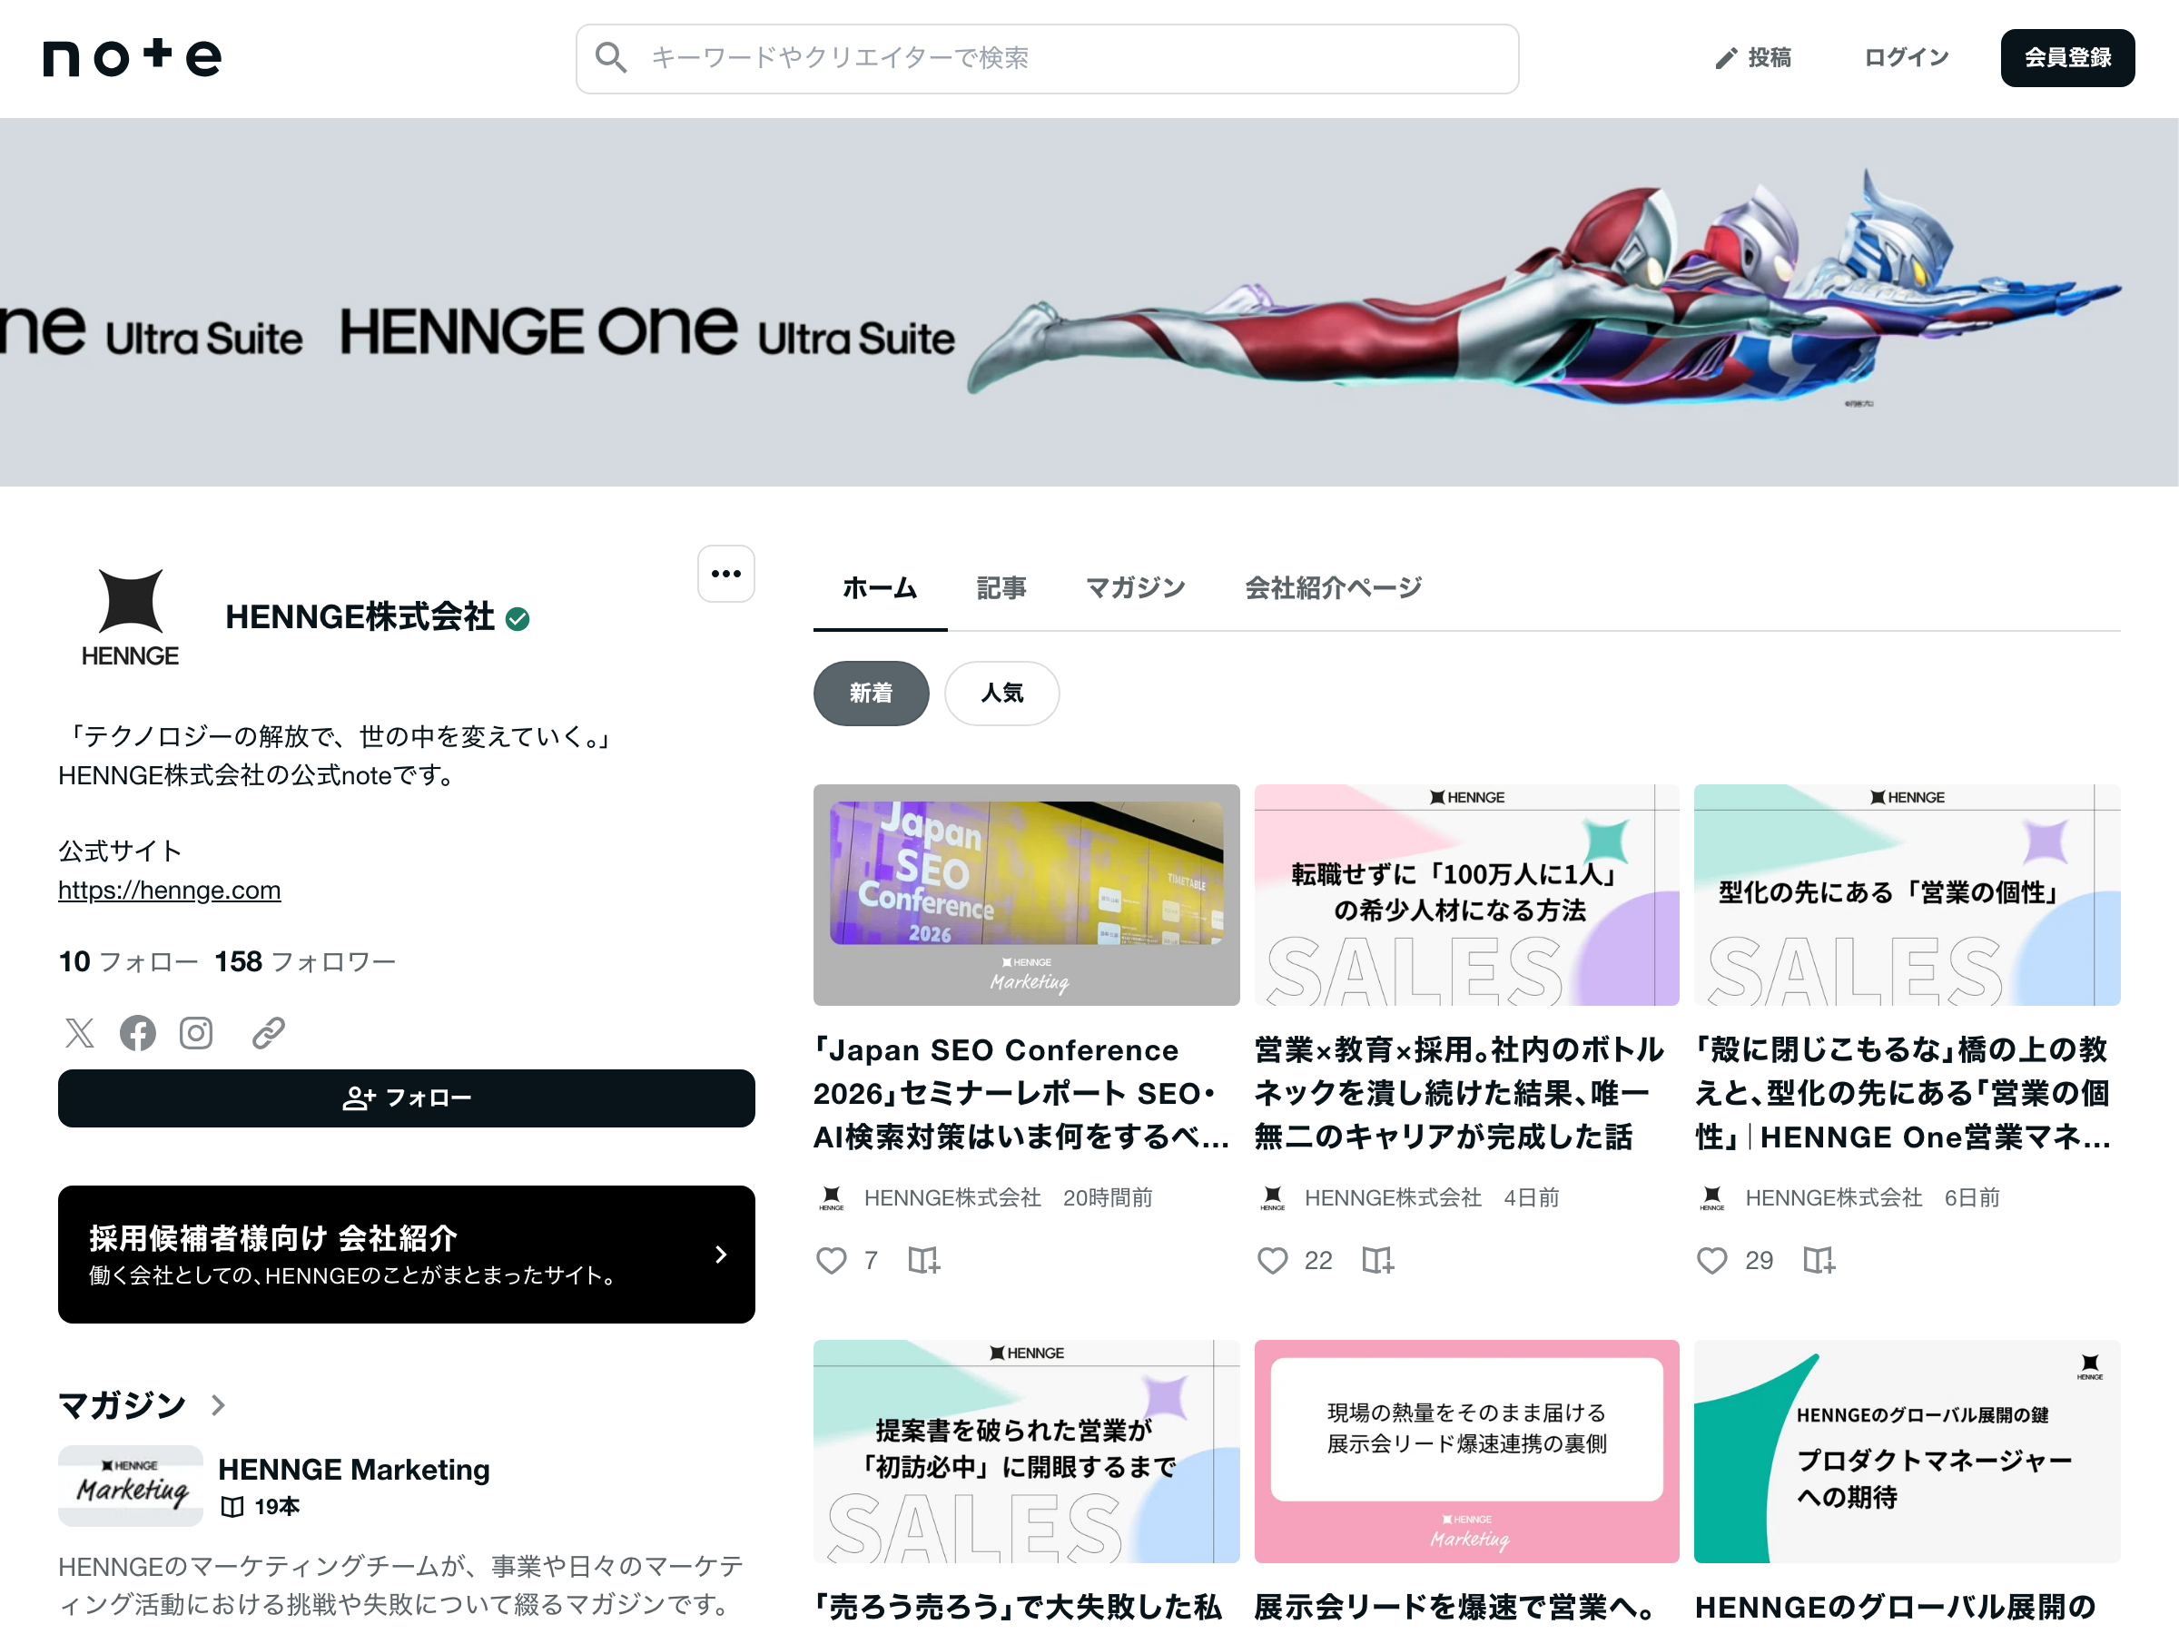Click the 10 フォロー count
Image resolution: width=2179 pixels, height=1634 pixels.
coord(128,960)
